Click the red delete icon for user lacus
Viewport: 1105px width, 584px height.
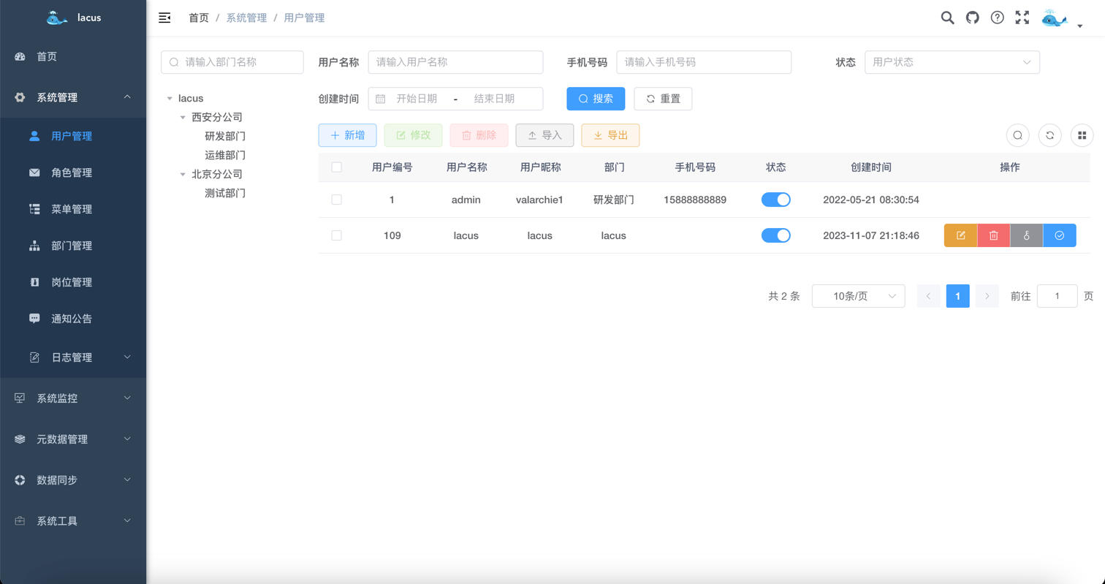point(993,235)
